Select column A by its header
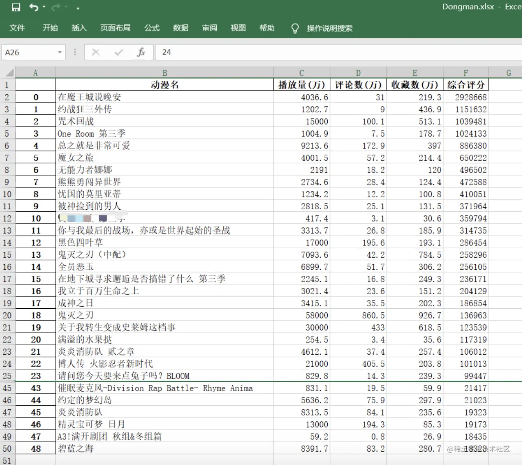 (x=35, y=73)
